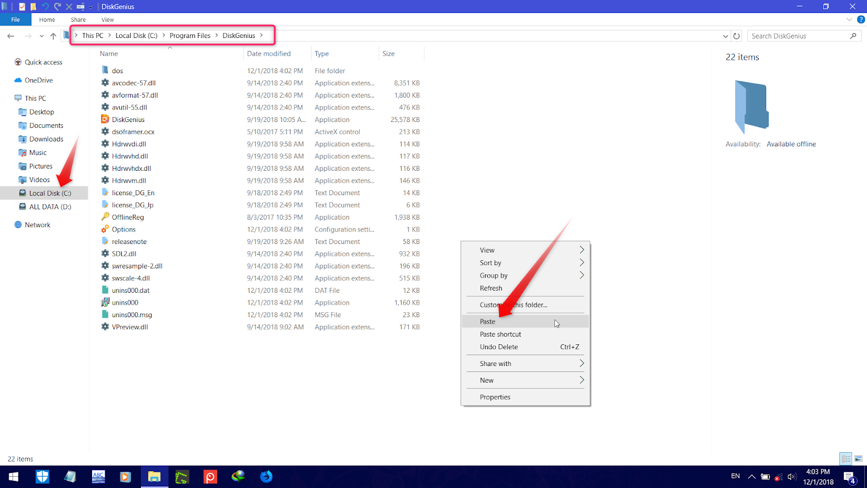Switch to Large icons view in status bar

click(x=858, y=459)
